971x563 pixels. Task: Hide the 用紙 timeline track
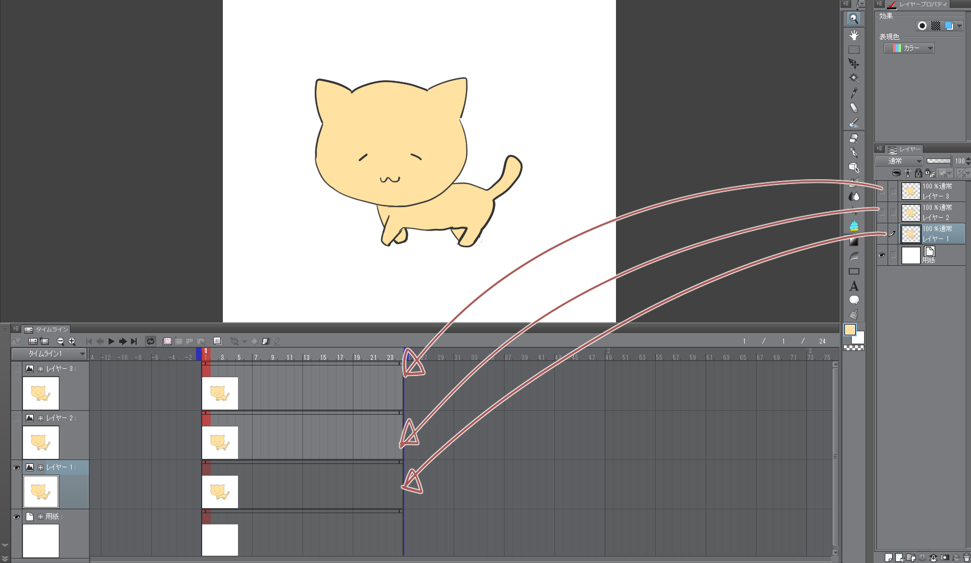(17, 517)
